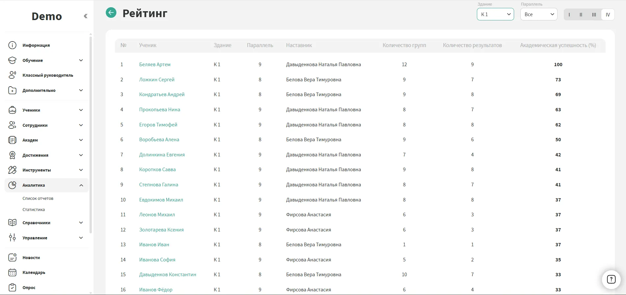Open the help question mark icon

[611, 280]
